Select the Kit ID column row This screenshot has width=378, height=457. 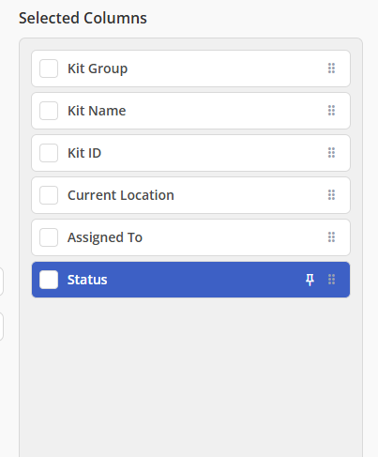(x=190, y=153)
